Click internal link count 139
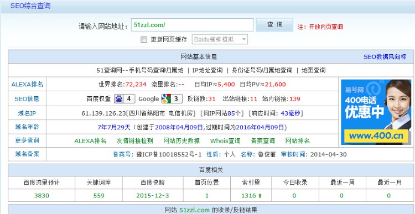The image size is (415, 214). coord(295,99)
